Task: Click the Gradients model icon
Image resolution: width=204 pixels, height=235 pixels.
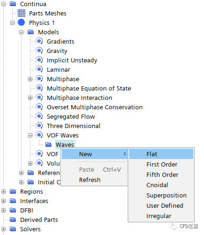Action: click(39, 41)
